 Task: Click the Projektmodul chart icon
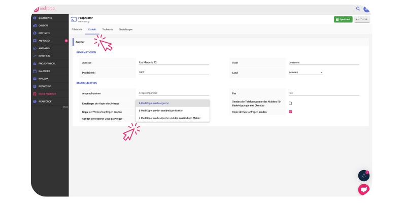(35, 63)
